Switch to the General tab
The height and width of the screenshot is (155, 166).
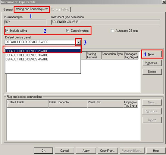click(x=8, y=9)
